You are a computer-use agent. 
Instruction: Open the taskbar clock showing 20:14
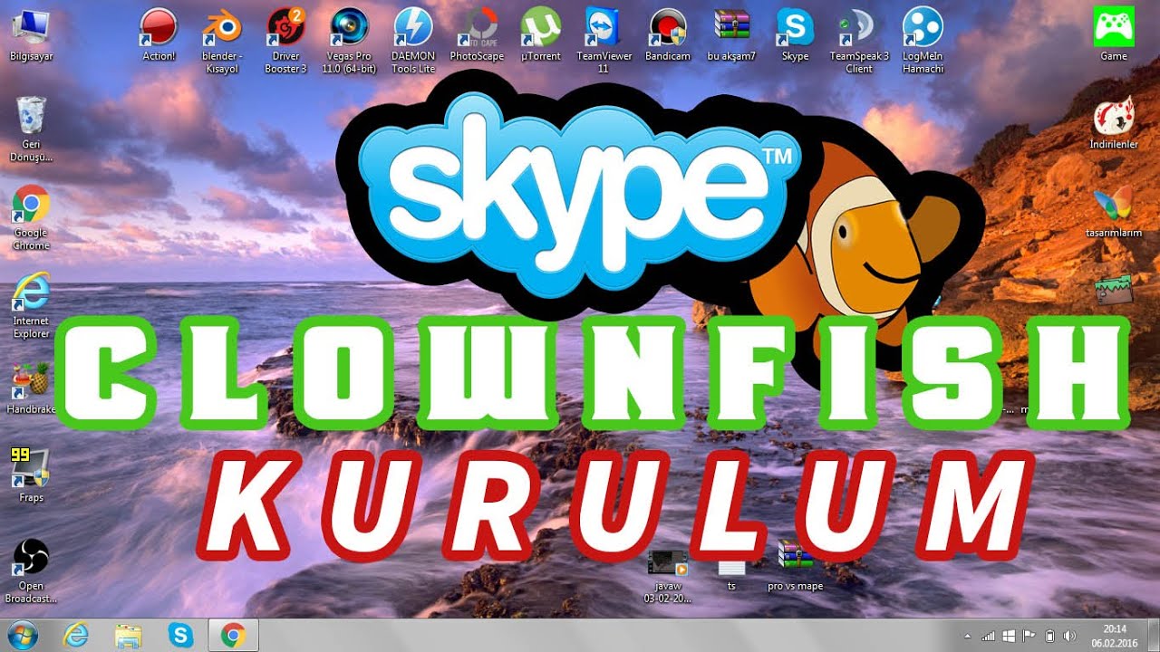1115,636
